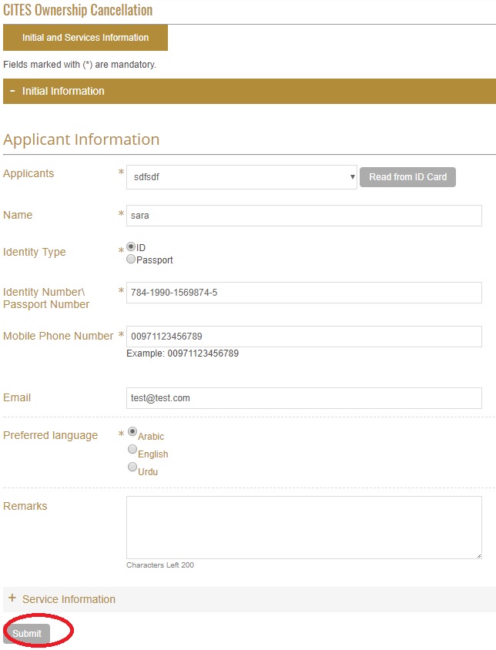Select the Email input box
Viewport: 496px width, 650px height.
click(x=303, y=398)
